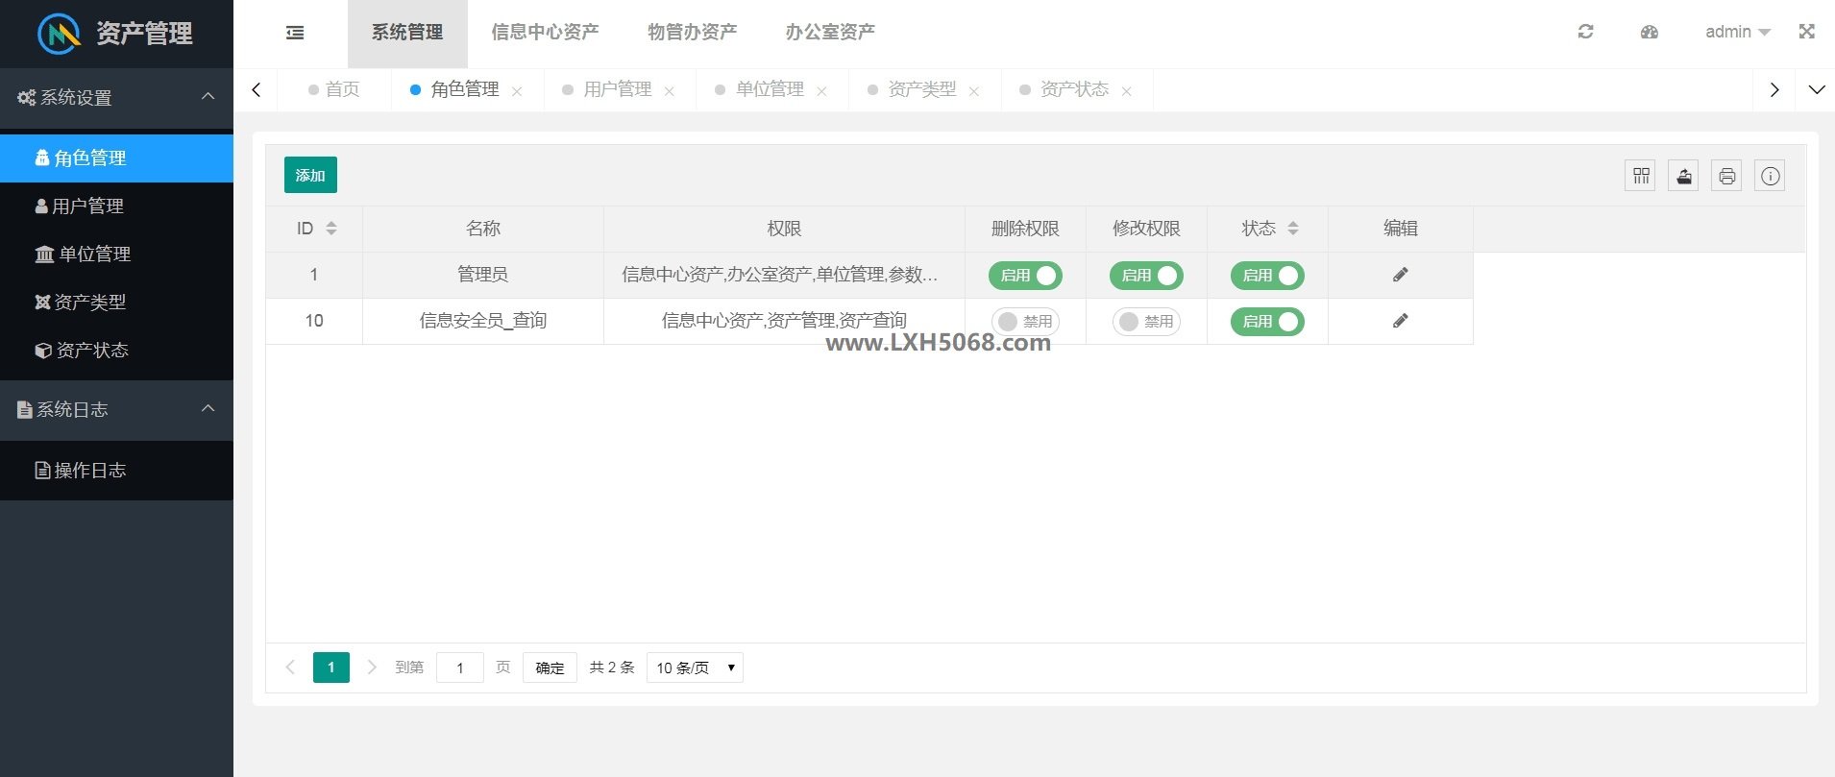Focus the page number input field

(460, 668)
